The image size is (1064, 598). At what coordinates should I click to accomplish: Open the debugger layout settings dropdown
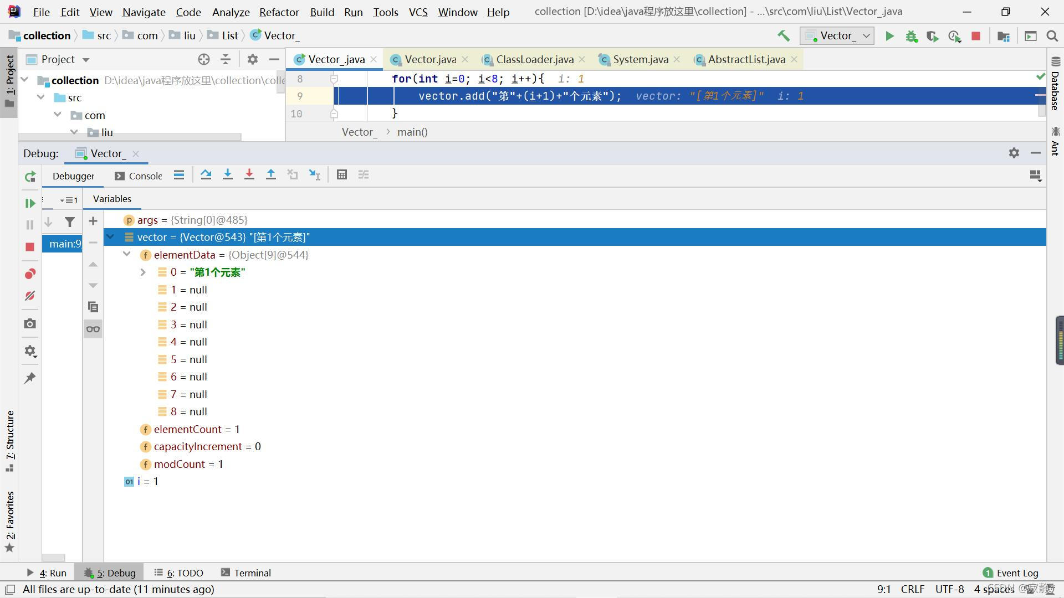click(1035, 176)
